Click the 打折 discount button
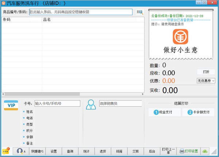Screen dimensions: 219x157 point(206,72)
